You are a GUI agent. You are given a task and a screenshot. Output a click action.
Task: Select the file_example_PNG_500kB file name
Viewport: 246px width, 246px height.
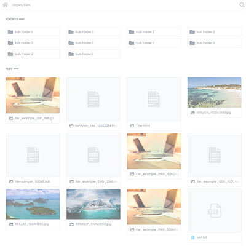(157, 229)
